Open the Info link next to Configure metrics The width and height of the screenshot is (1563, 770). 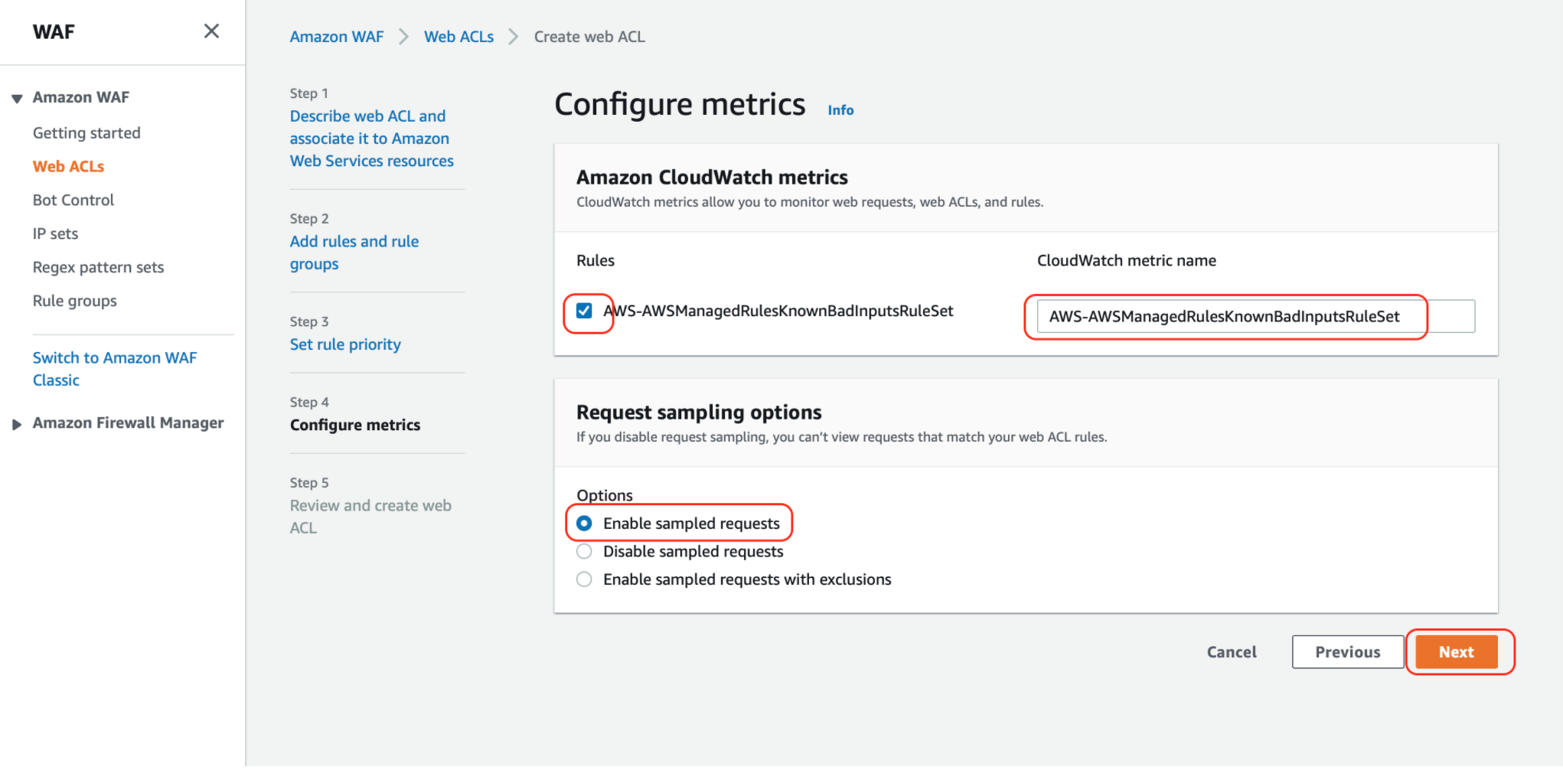click(840, 110)
